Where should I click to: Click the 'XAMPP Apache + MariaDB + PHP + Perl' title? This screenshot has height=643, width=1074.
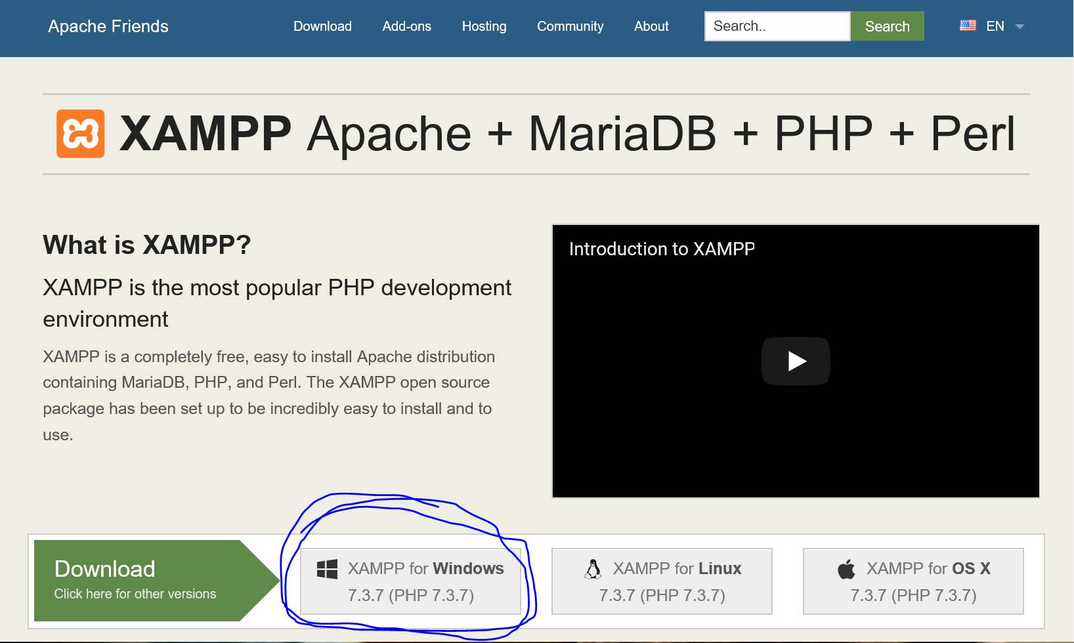click(567, 134)
